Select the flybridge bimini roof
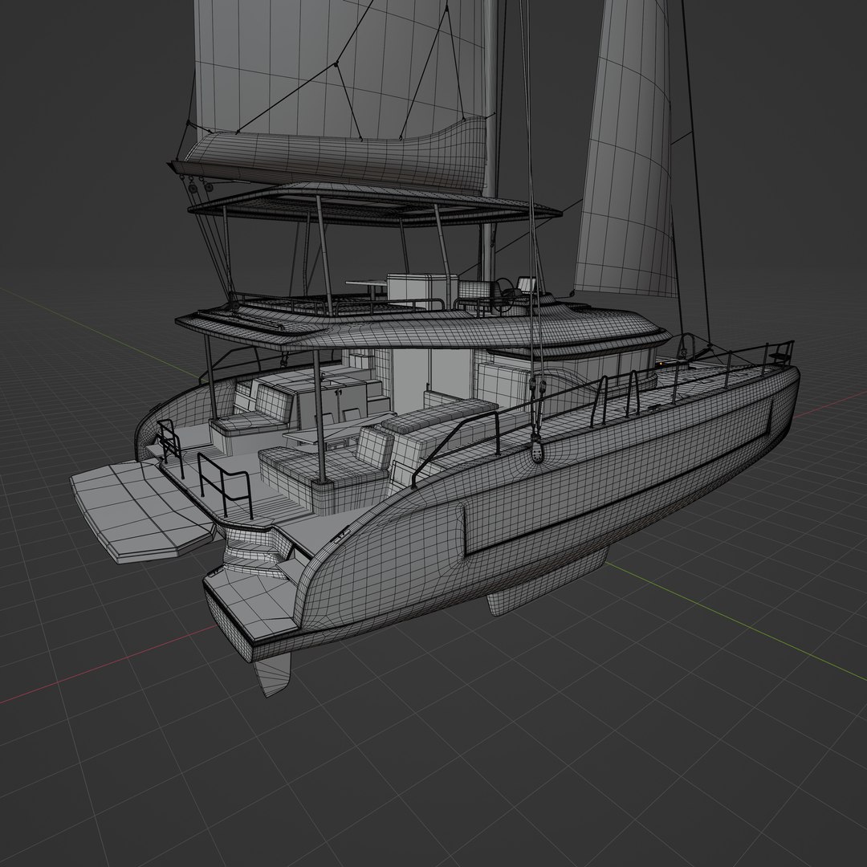 click(375, 203)
